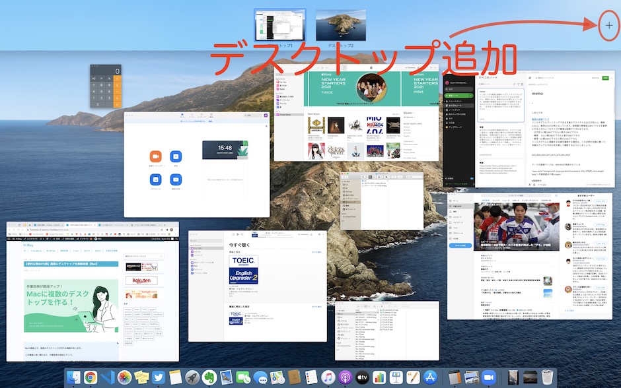Screen dimensions: 621x388
Task: Select the upper Finder window
Action: tap(383, 201)
